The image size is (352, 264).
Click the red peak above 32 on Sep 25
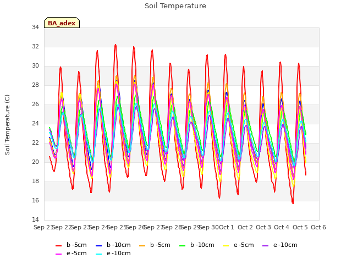(116, 45)
